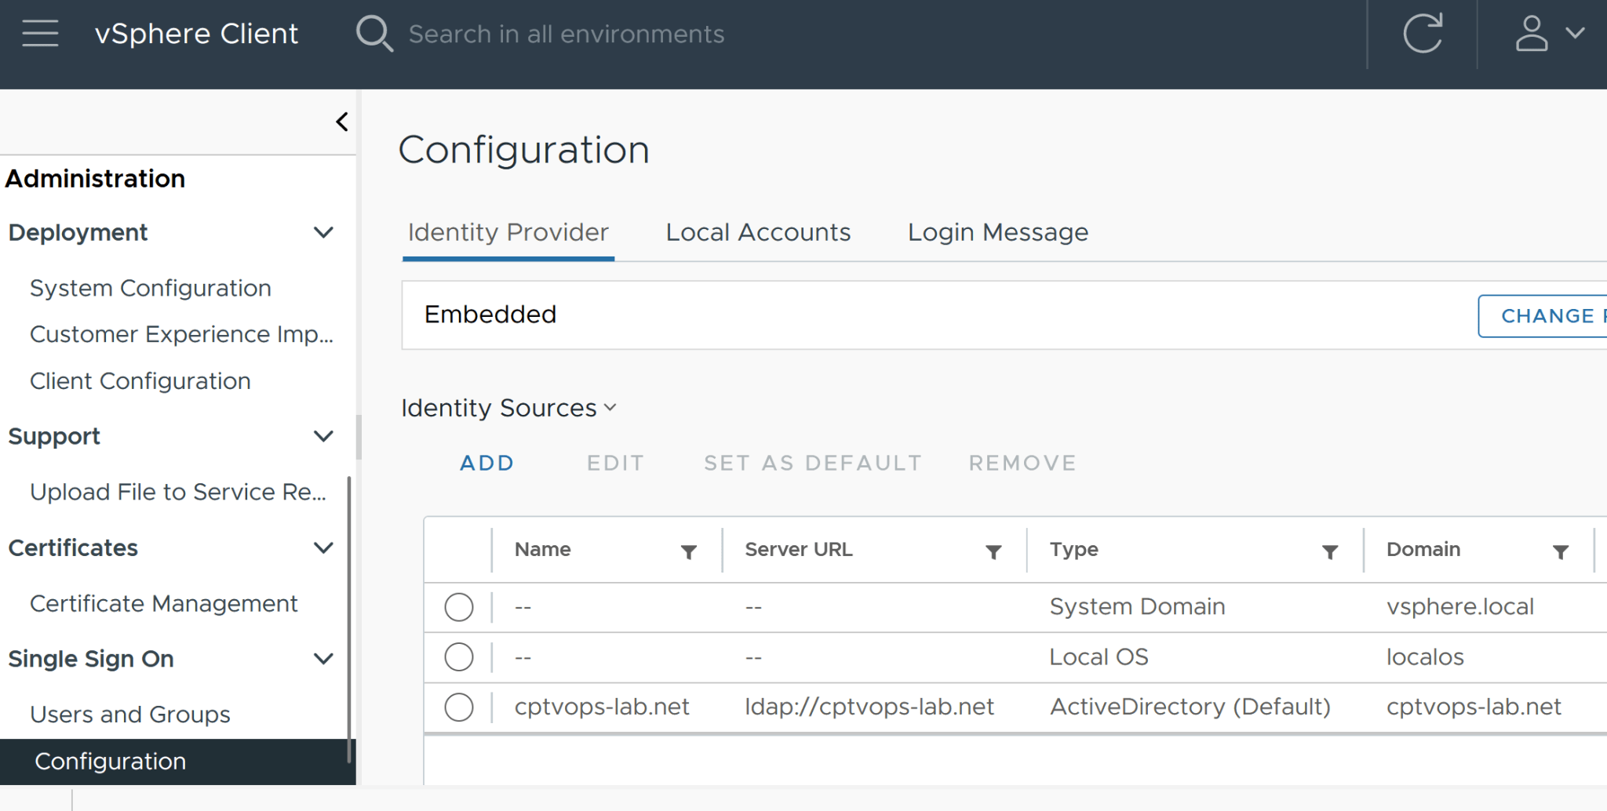Click the CHANGE button for Embedded provider
Image resolution: width=1607 pixels, height=811 pixels.
click(x=1547, y=315)
